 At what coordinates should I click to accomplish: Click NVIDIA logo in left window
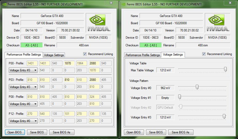point(99,23)
